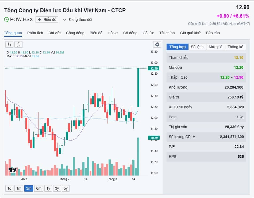Click the plus icon in Biểu đồ button

pos(39,19)
